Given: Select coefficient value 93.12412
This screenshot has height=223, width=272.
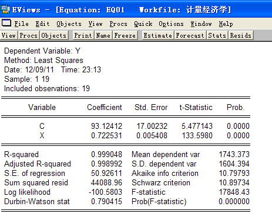Looking at the screenshot, I should point(106,126).
